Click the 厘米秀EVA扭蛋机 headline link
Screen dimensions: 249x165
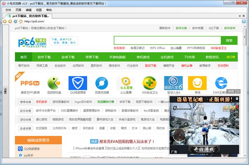point(127,141)
